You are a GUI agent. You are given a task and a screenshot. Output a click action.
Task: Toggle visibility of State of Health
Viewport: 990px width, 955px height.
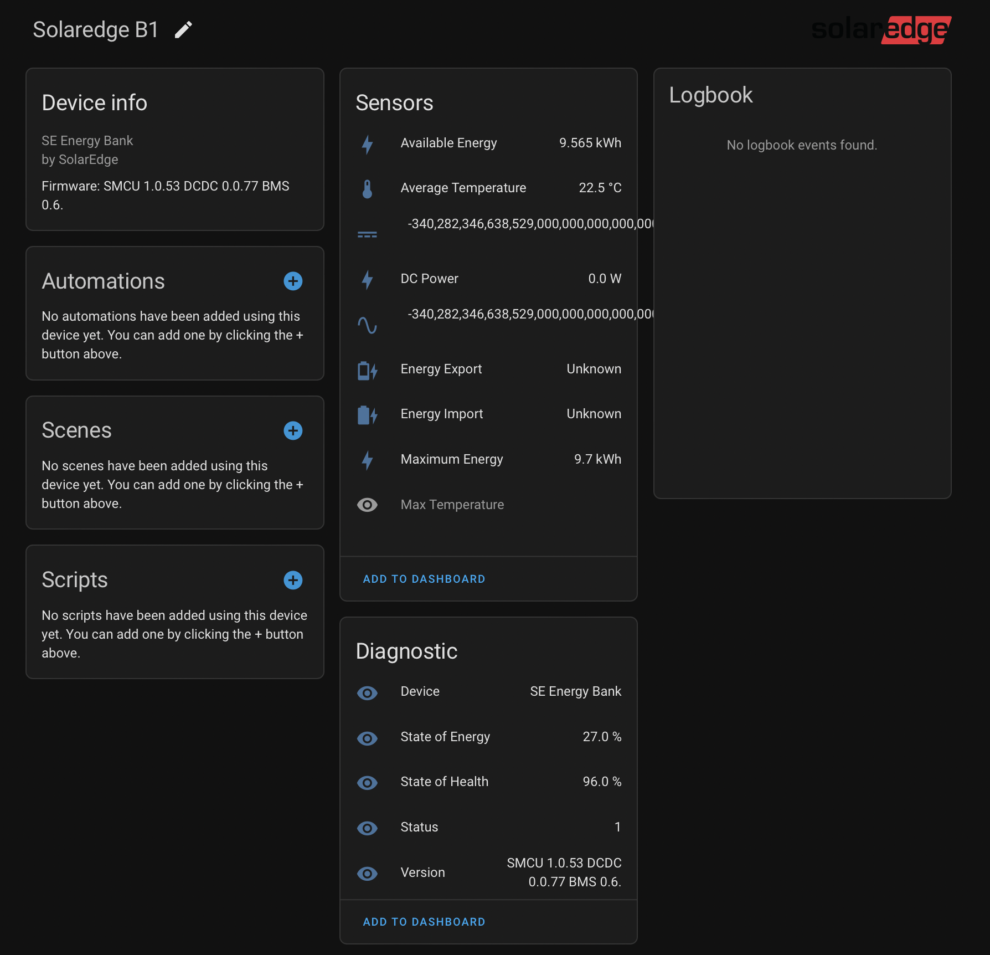[x=367, y=782]
